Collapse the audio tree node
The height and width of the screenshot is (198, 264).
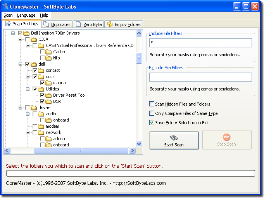coord(28,114)
